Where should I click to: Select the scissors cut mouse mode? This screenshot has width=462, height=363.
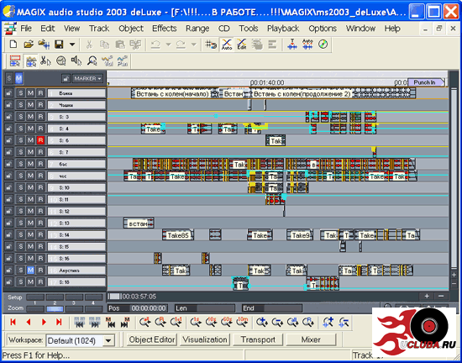(x=45, y=61)
